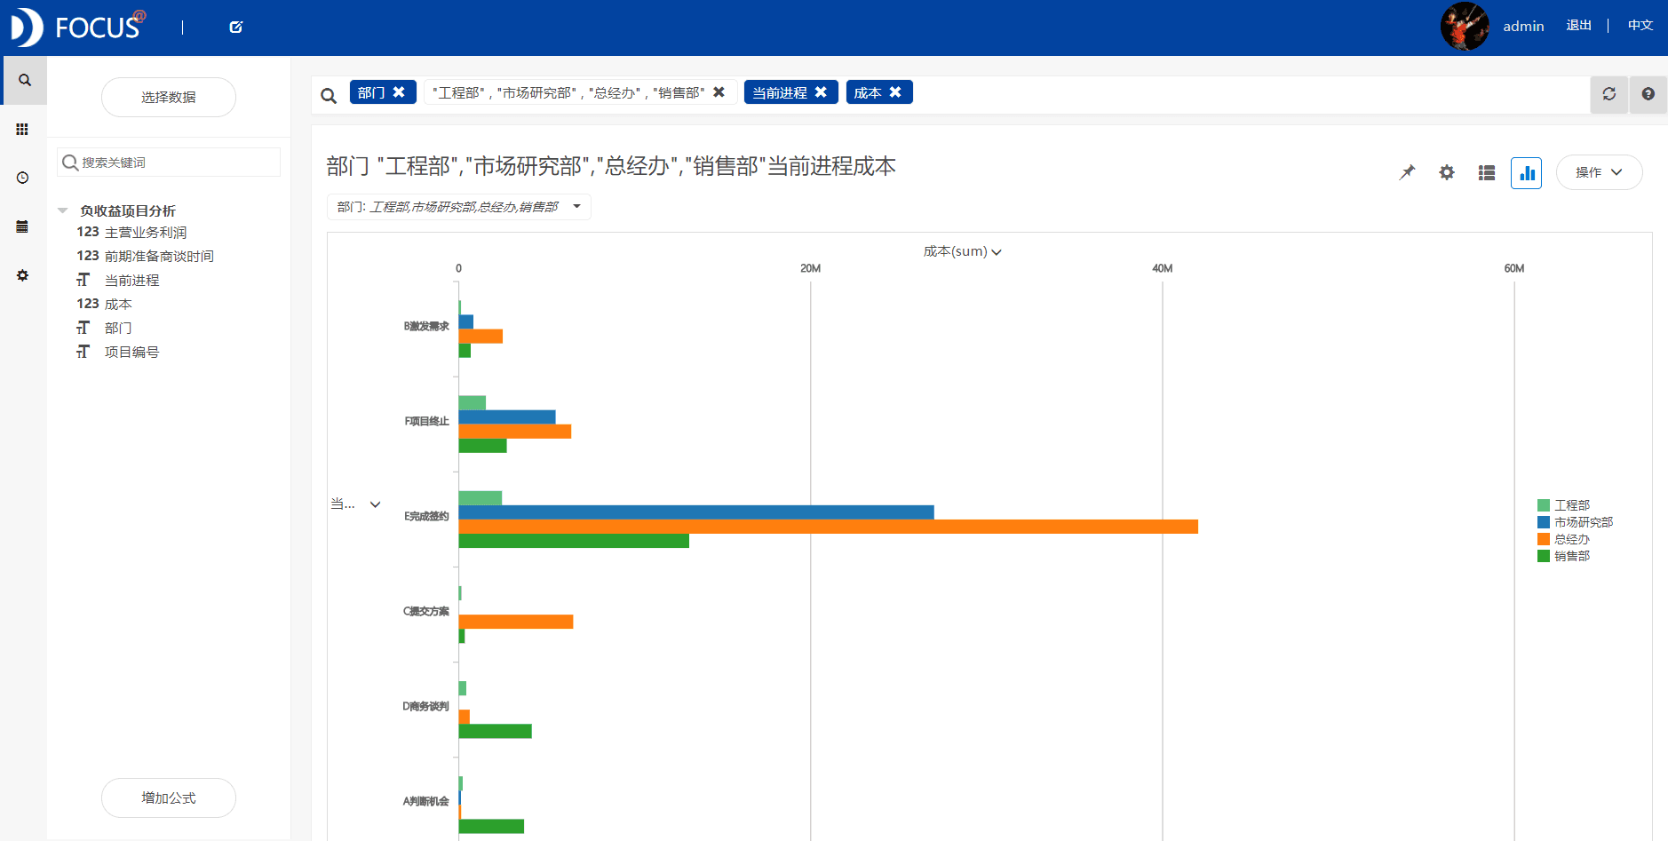The height and width of the screenshot is (841, 1668).
Task: Open the help question mark icon
Action: [1648, 94]
